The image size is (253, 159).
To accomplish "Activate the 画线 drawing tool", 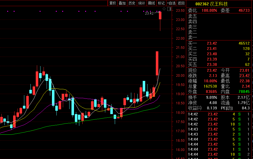I will 151,3.
